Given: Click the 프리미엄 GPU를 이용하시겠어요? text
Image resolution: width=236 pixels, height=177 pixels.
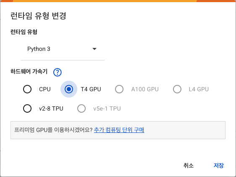Looking at the screenshot, I should tap(53, 130).
